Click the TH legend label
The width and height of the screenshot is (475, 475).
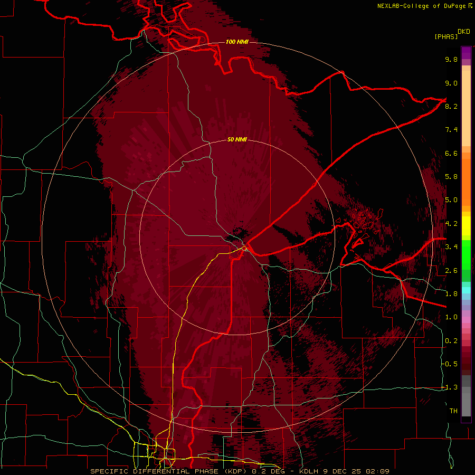click(x=453, y=411)
